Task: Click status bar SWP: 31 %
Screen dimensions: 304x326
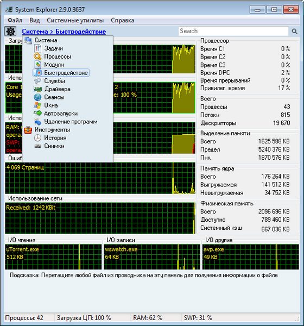Action: [x=198, y=318]
